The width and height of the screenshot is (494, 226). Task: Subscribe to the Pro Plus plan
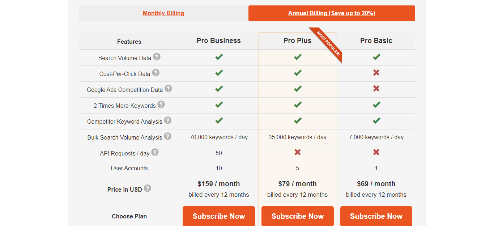tap(298, 216)
